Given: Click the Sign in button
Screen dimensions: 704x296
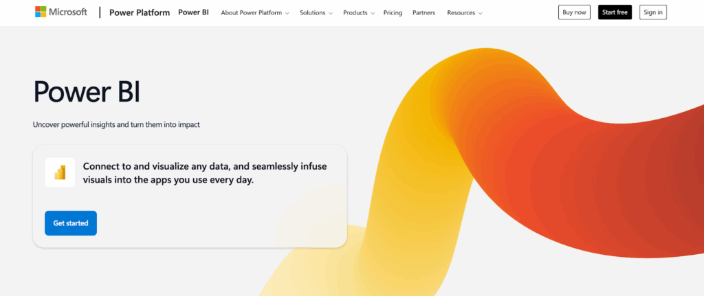Looking at the screenshot, I should pyautogui.click(x=652, y=12).
